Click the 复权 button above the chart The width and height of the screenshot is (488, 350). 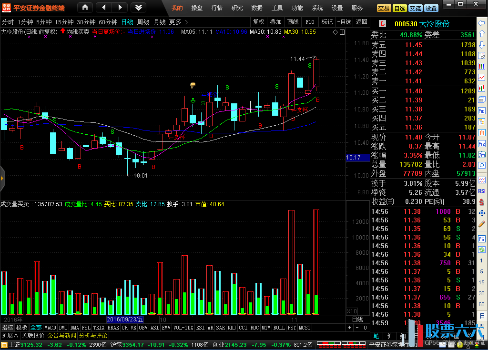[x=258, y=22]
